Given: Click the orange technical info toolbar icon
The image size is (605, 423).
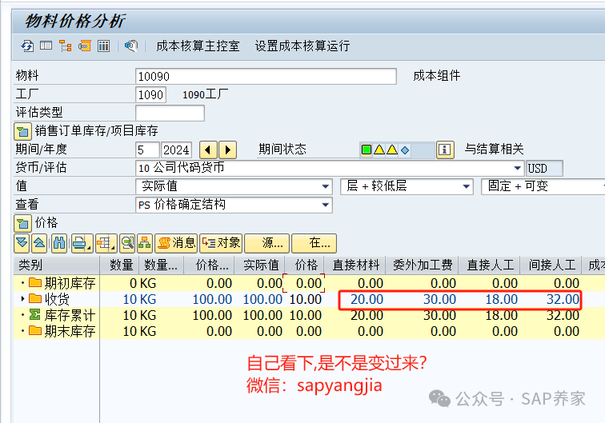Looking at the screenshot, I should (84, 46).
